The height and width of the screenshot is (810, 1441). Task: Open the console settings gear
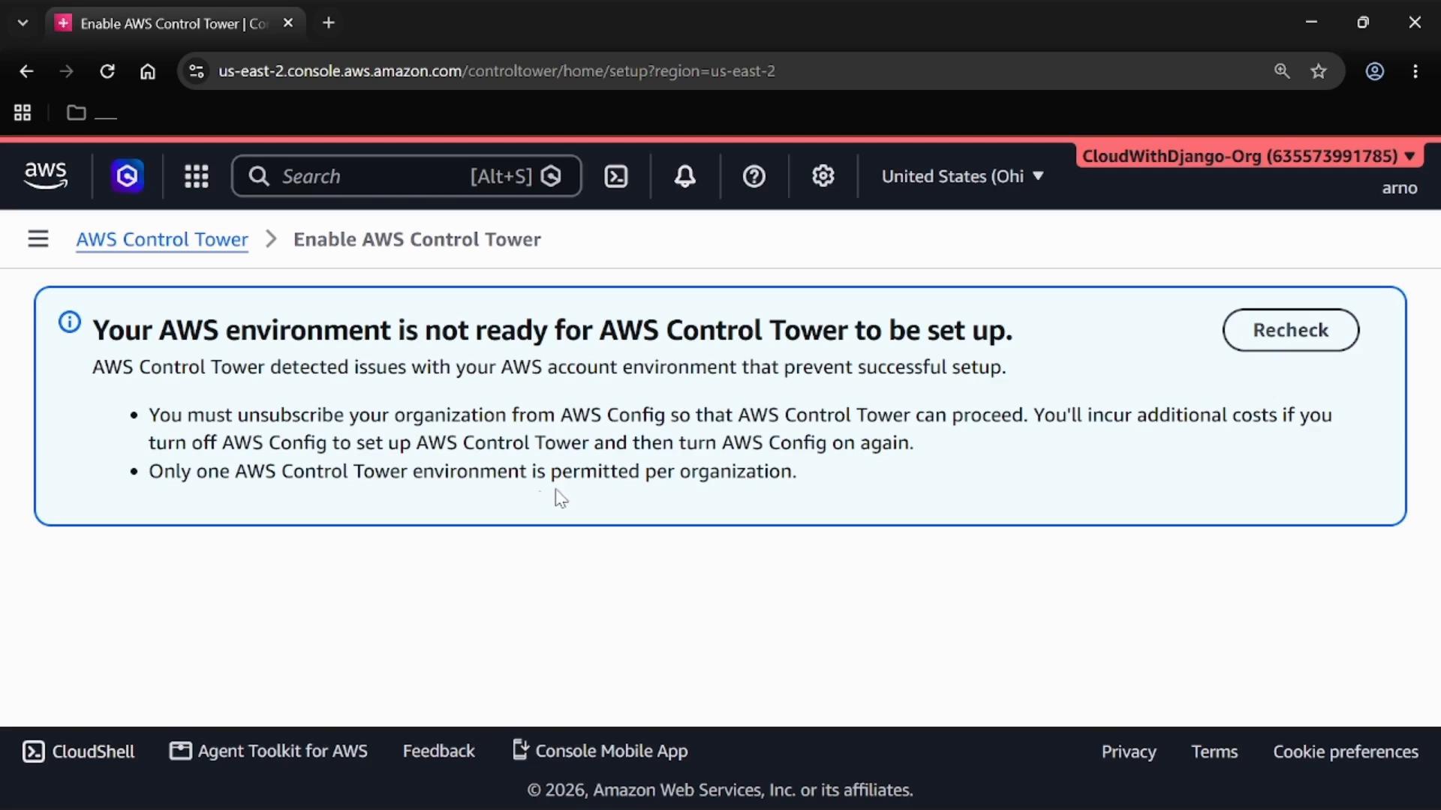coord(823,176)
